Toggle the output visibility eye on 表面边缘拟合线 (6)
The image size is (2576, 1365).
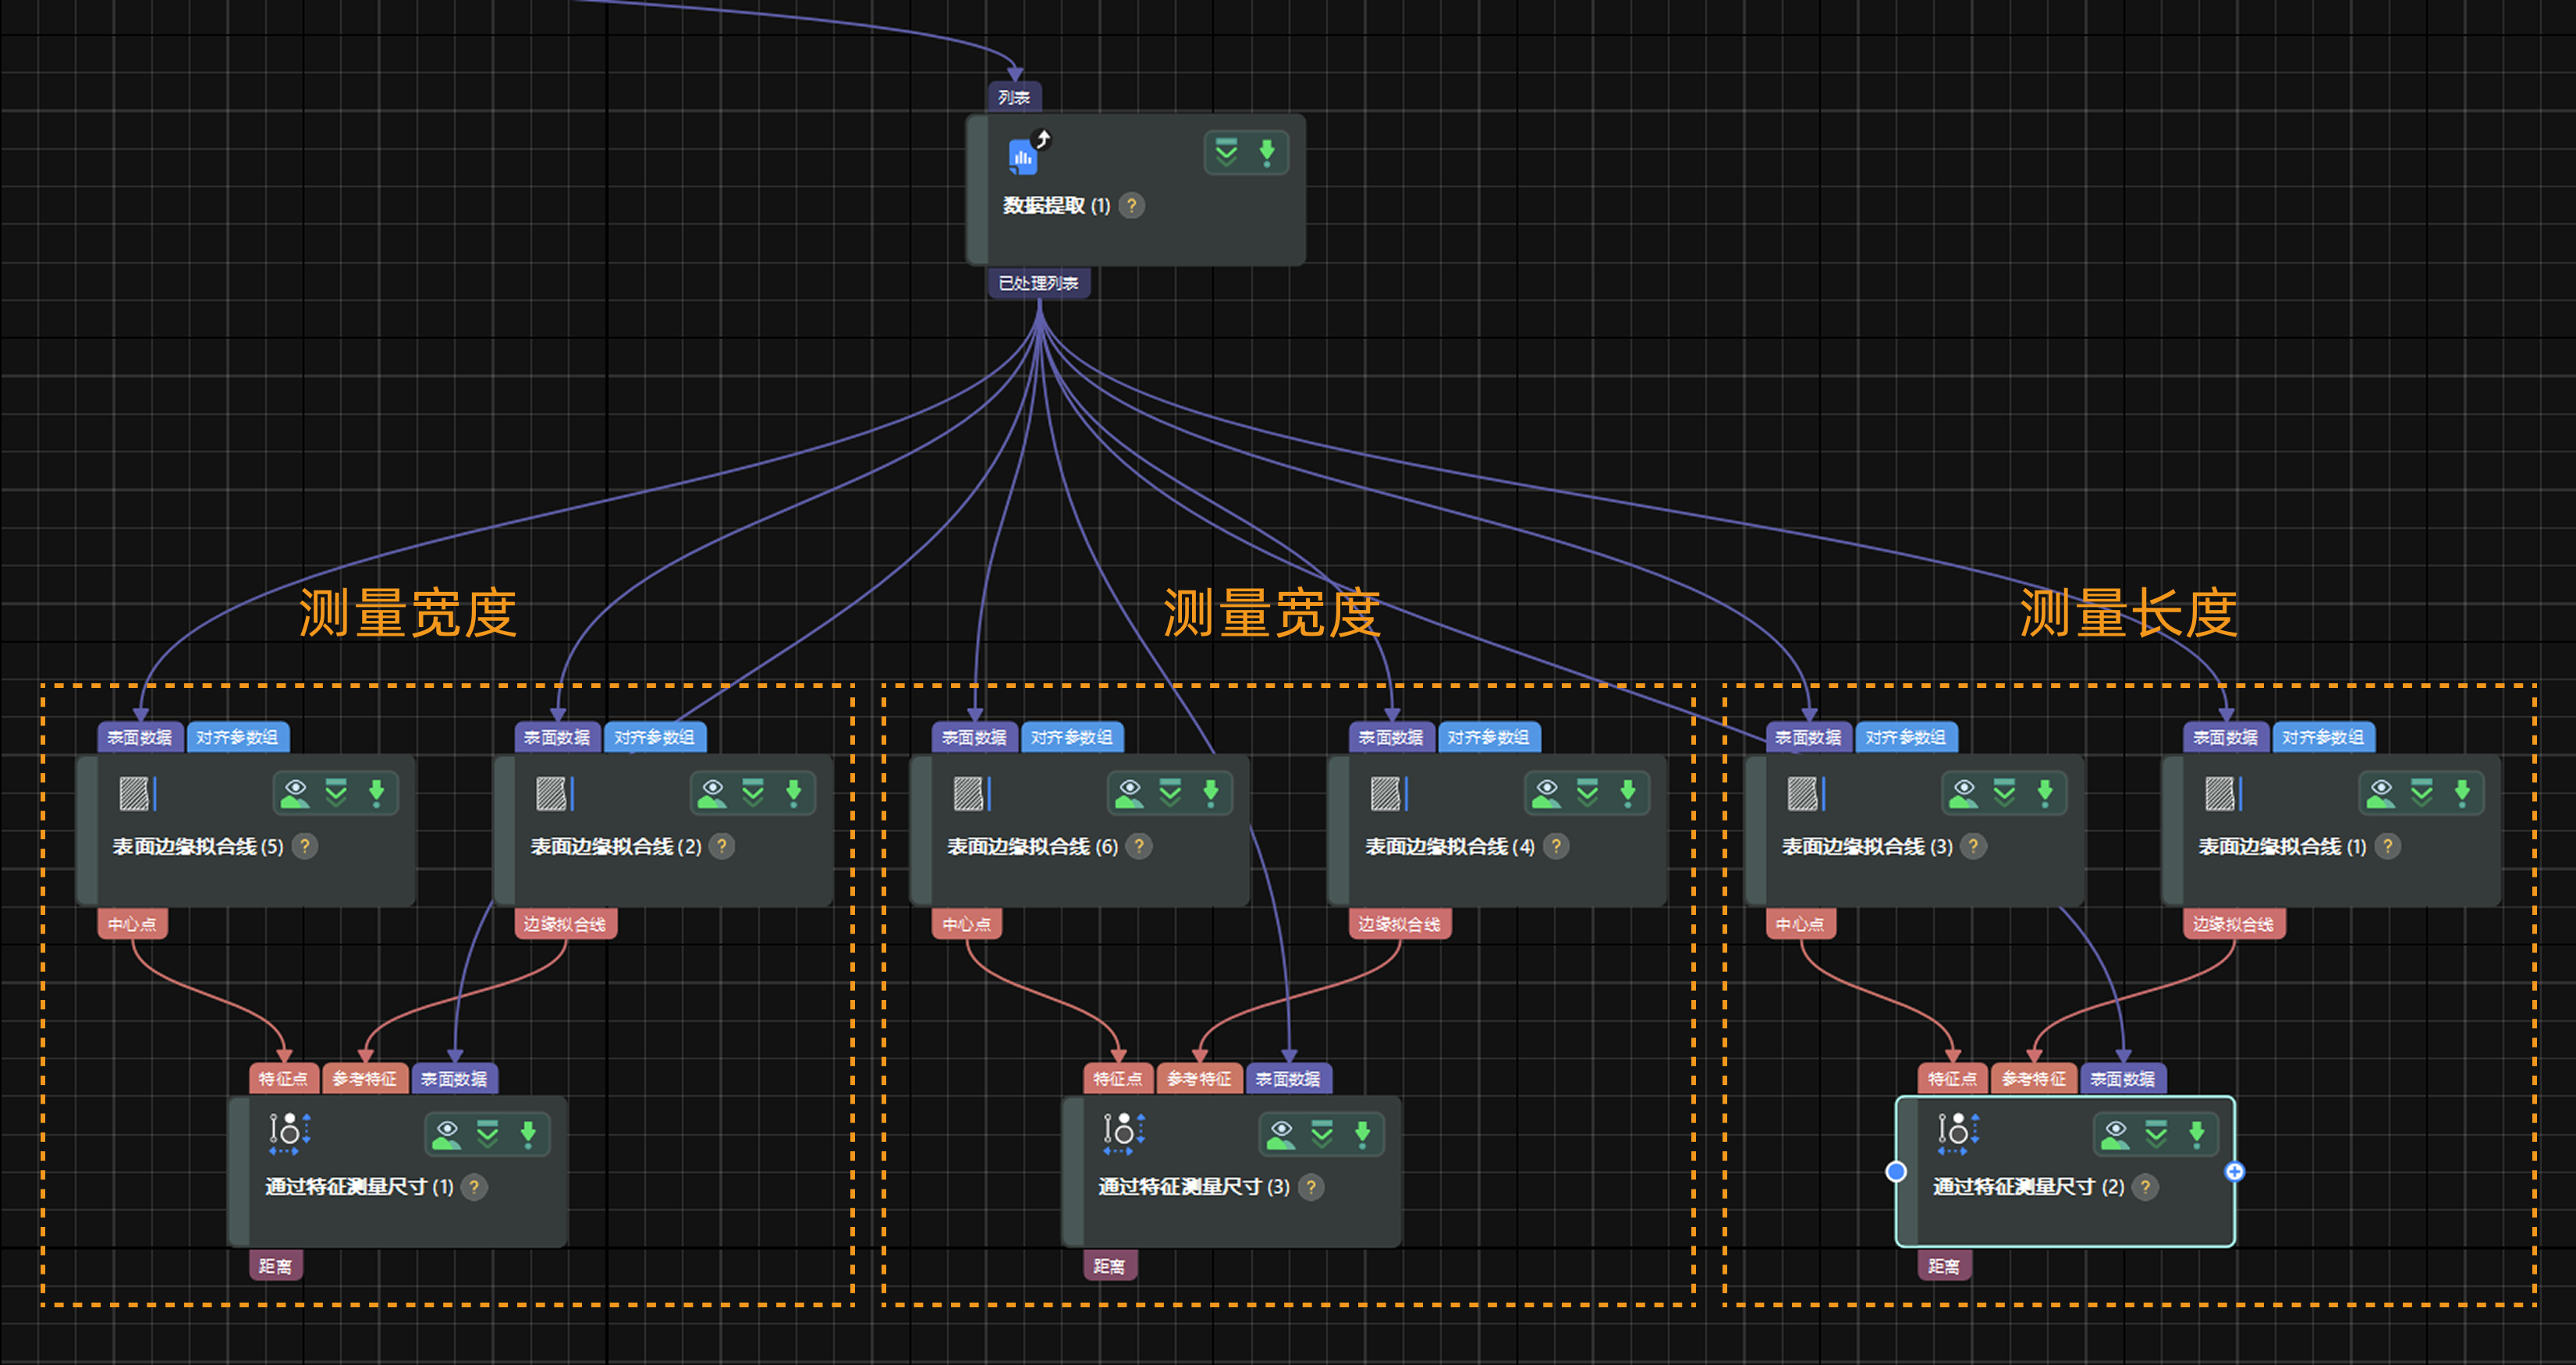[1129, 793]
